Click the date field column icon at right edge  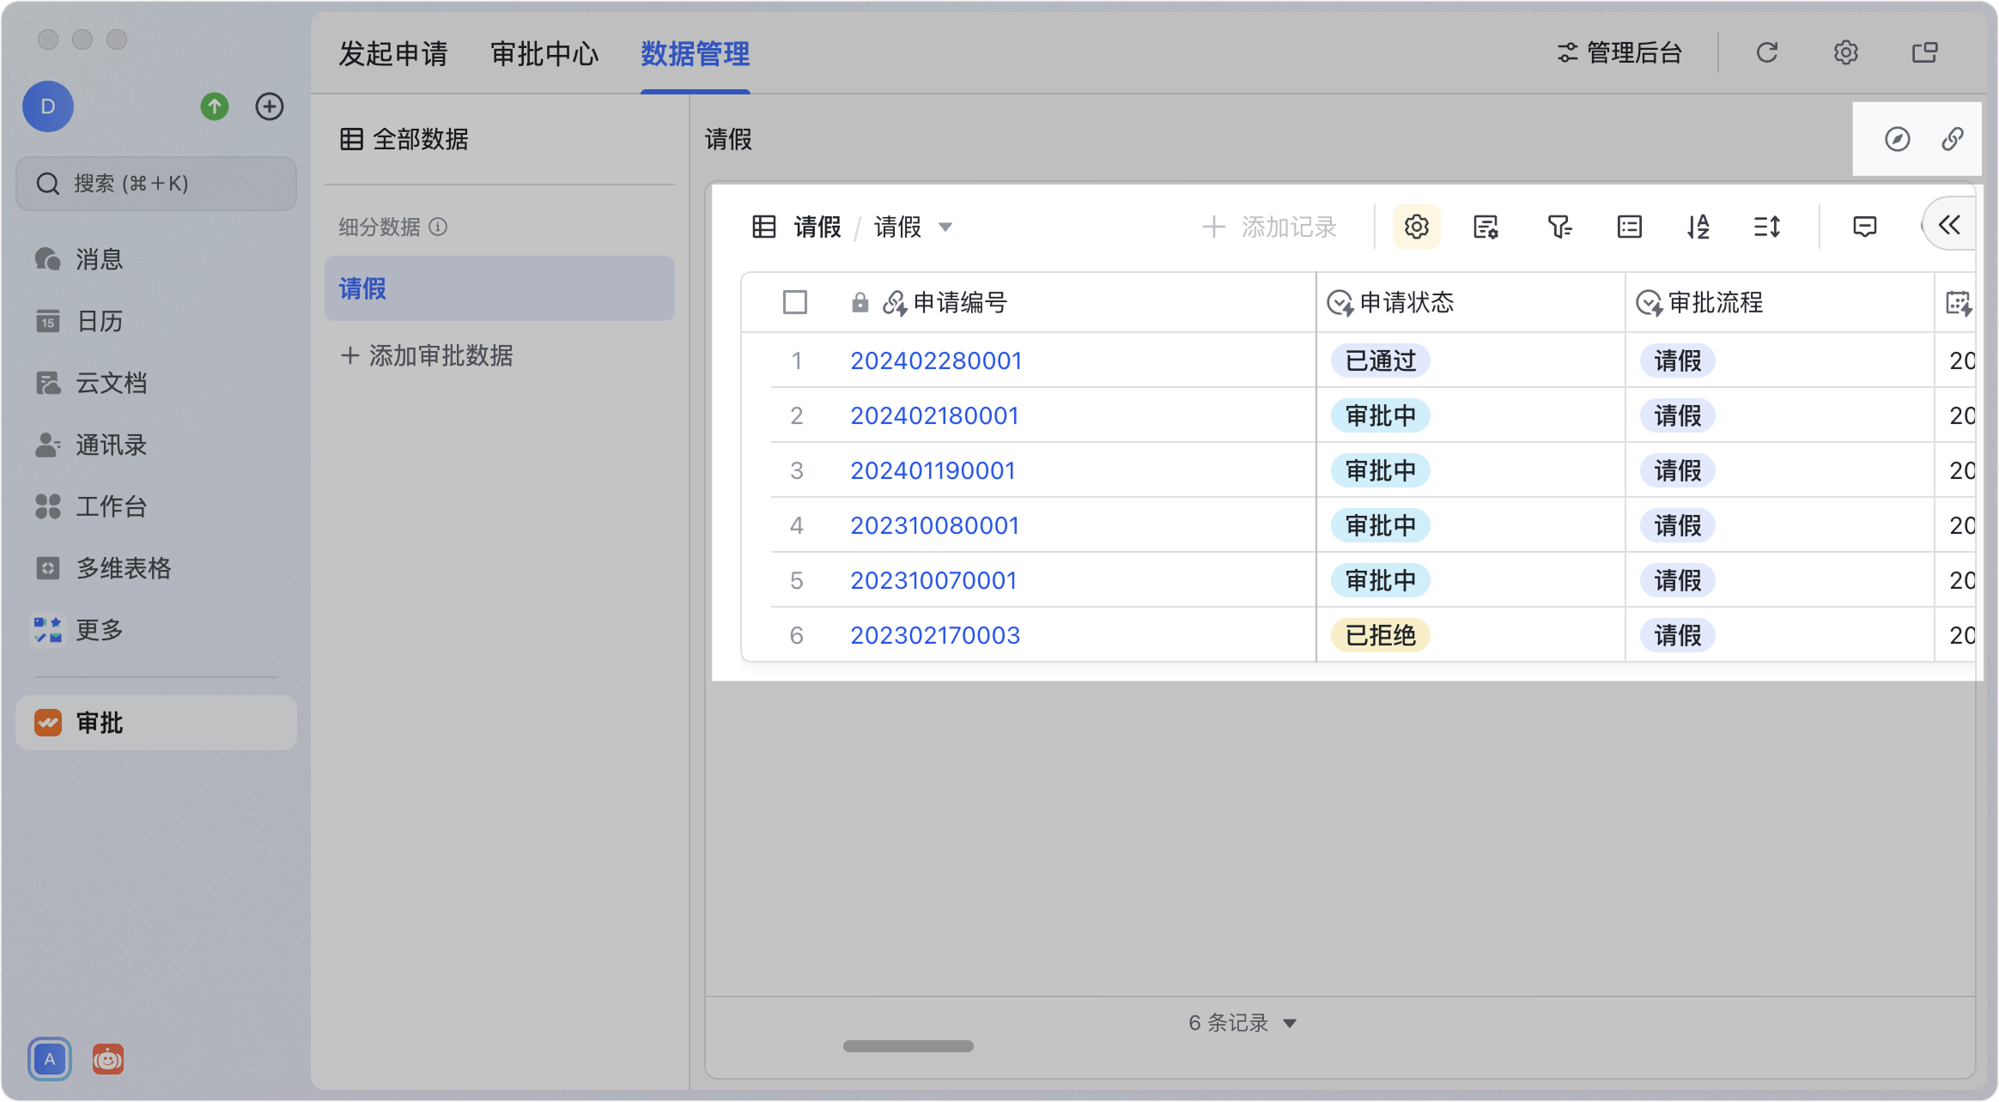(1958, 302)
